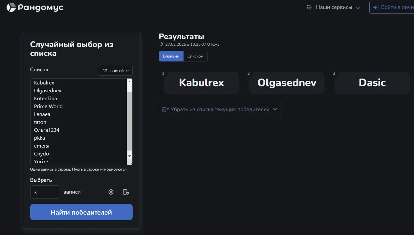Click the Prime World line in list

tap(48, 106)
